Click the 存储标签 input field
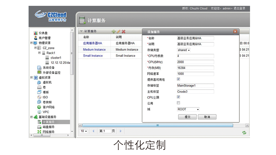The width and height of the screenshot is (276, 155). point(195,86)
